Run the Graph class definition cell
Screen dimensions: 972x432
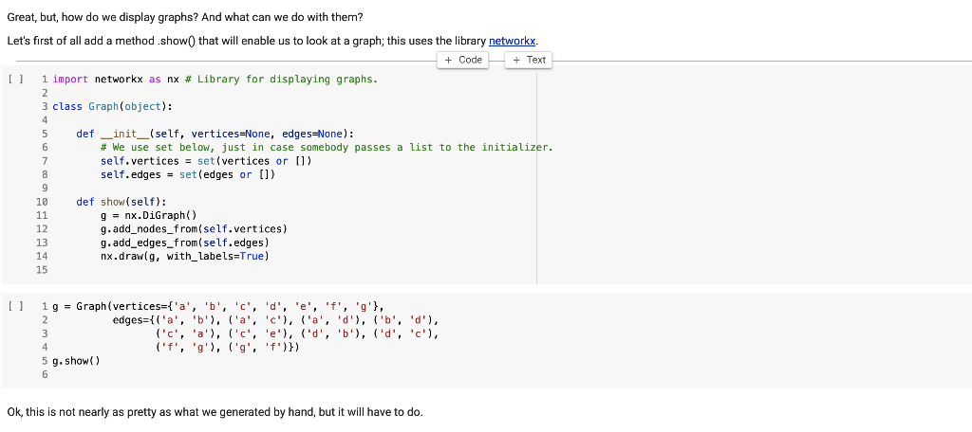point(17,80)
